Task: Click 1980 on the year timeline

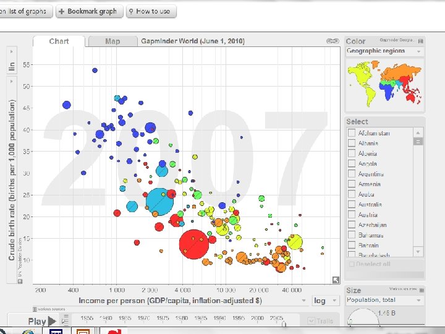Action: pos(181,318)
